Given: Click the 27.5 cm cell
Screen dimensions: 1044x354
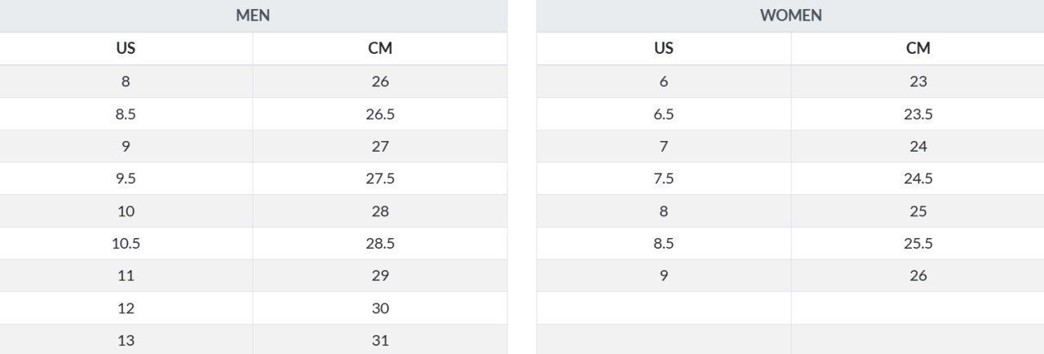Looking at the screenshot, I should [x=380, y=179].
